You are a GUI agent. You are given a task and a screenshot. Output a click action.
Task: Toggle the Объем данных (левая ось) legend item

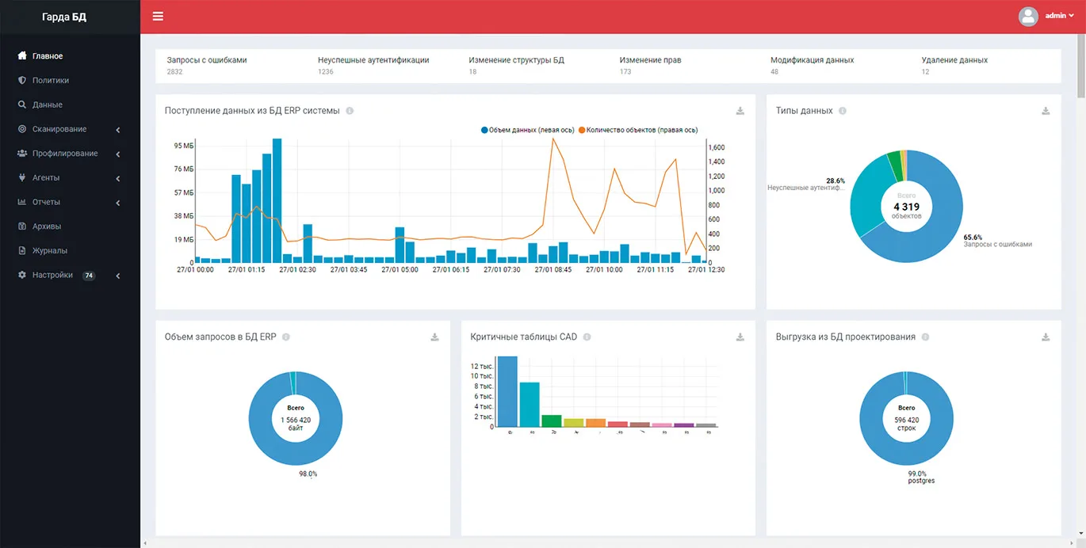[x=526, y=130]
